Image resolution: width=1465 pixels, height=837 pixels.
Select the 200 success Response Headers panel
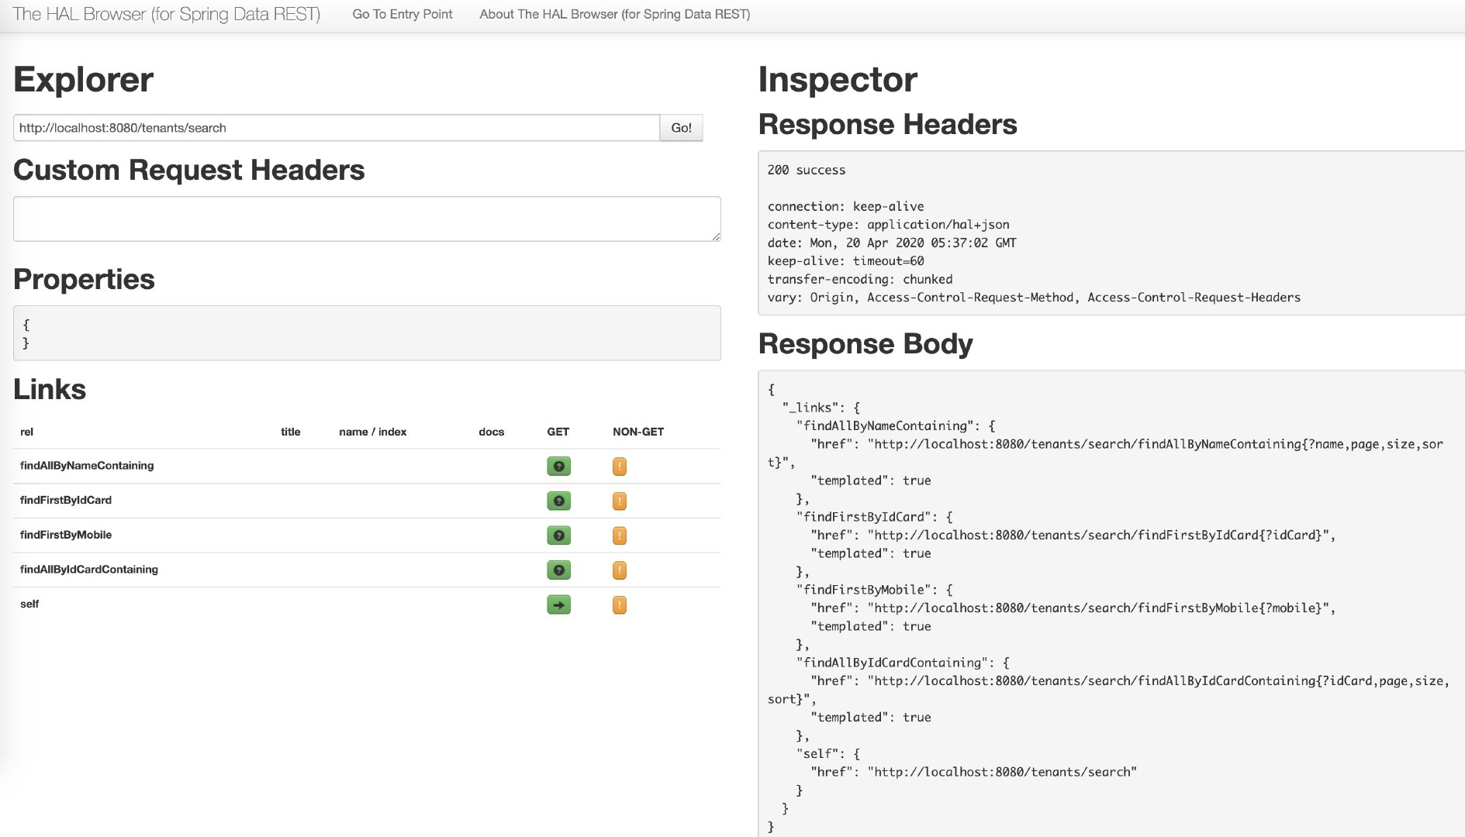point(1109,232)
